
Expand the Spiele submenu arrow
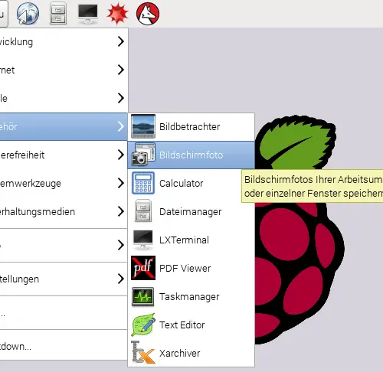[x=121, y=98]
